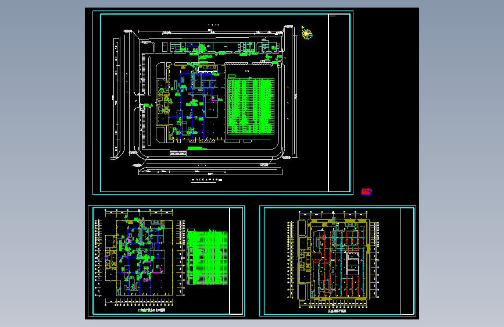Click the title block strip of bottom-left sheet

[x=236, y=261]
